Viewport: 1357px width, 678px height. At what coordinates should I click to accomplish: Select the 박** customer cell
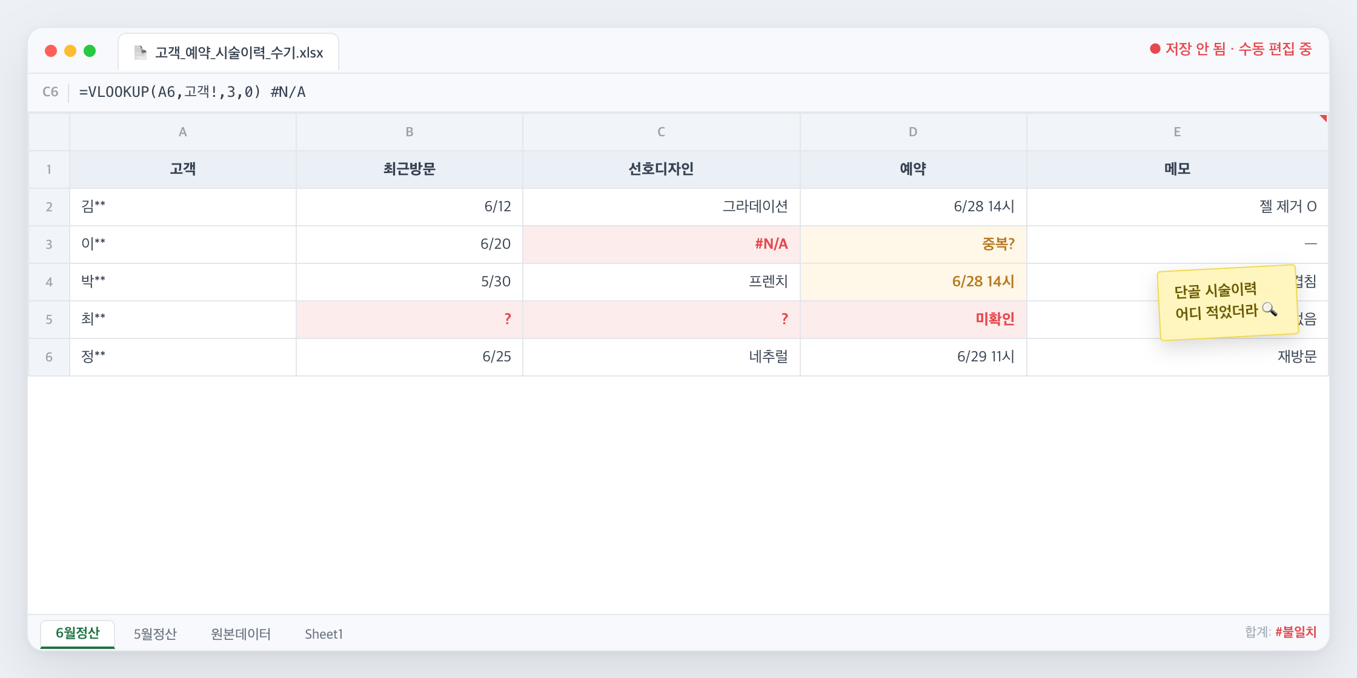point(183,282)
